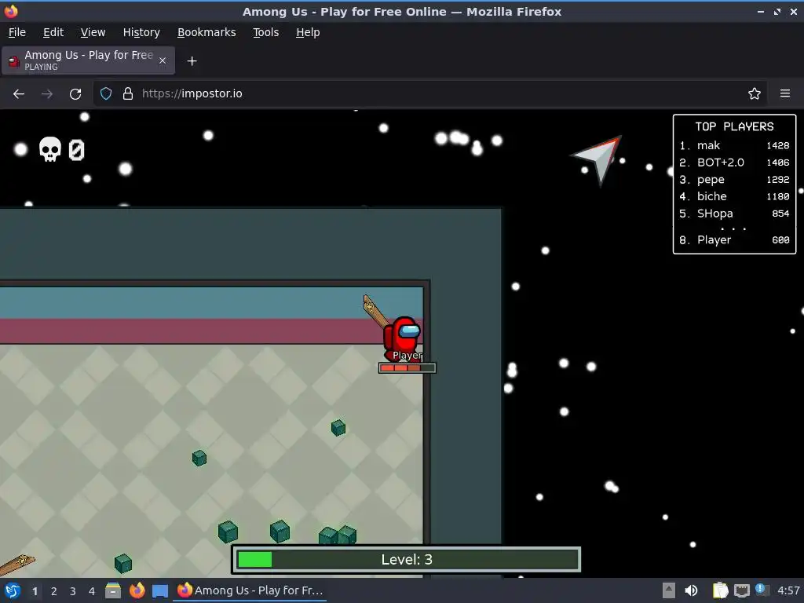Open a new tab with the plus button
Viewport: 804px width, 603px height.
click(192, 61)
